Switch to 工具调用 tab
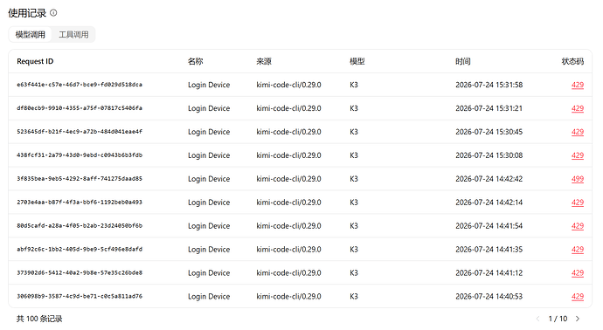The width and height of the screenshot is (603, 330). (73, 35)
